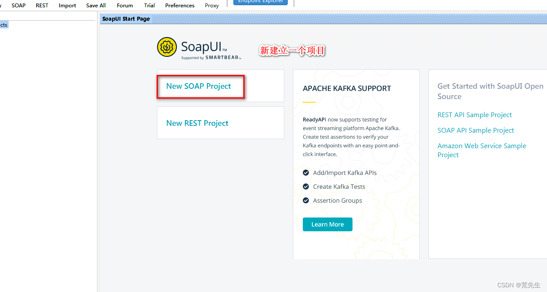Click the Supported by SMARTBEAR text
The width and height of the screenshot is (547, 292).
pyautogui.click(x=211, y=58)
